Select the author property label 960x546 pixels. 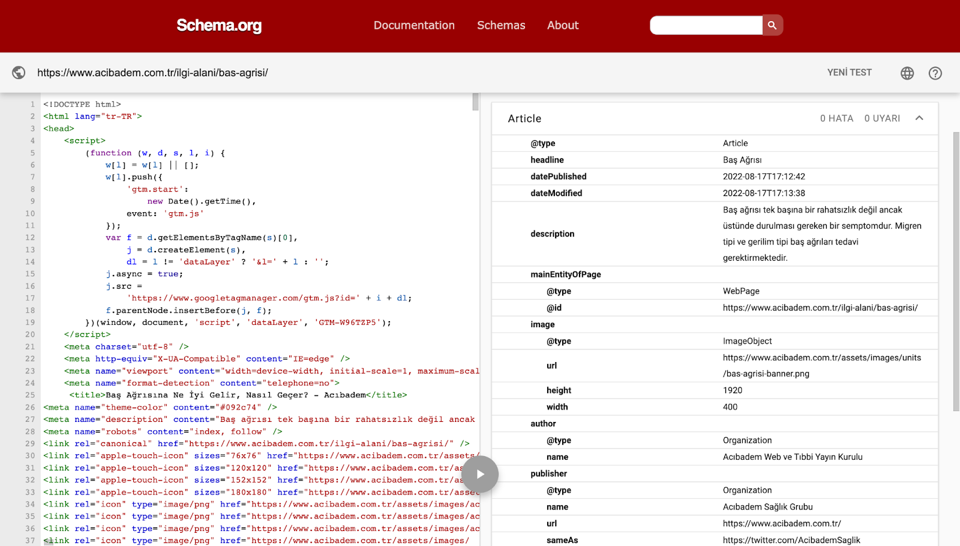click(x=543, y=424)
